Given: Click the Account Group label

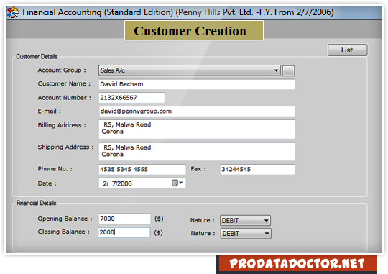Looking at the screenshot, I should pyautogui.click(x=62, y=70).
